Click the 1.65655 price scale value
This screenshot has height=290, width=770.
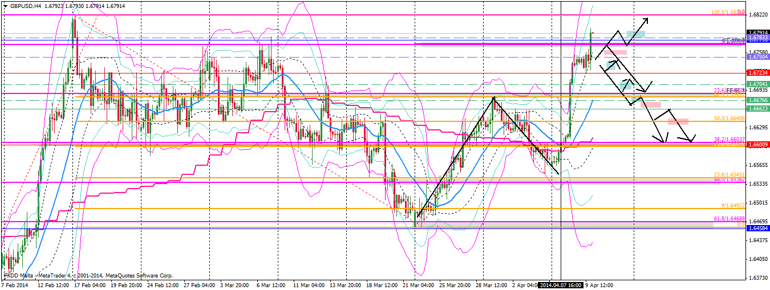(x=759, y=165)
